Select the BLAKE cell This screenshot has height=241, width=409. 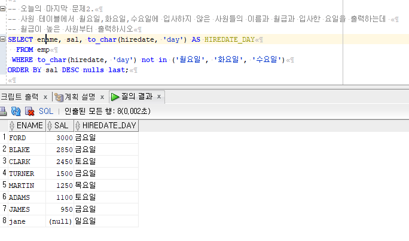coord(27,150)
